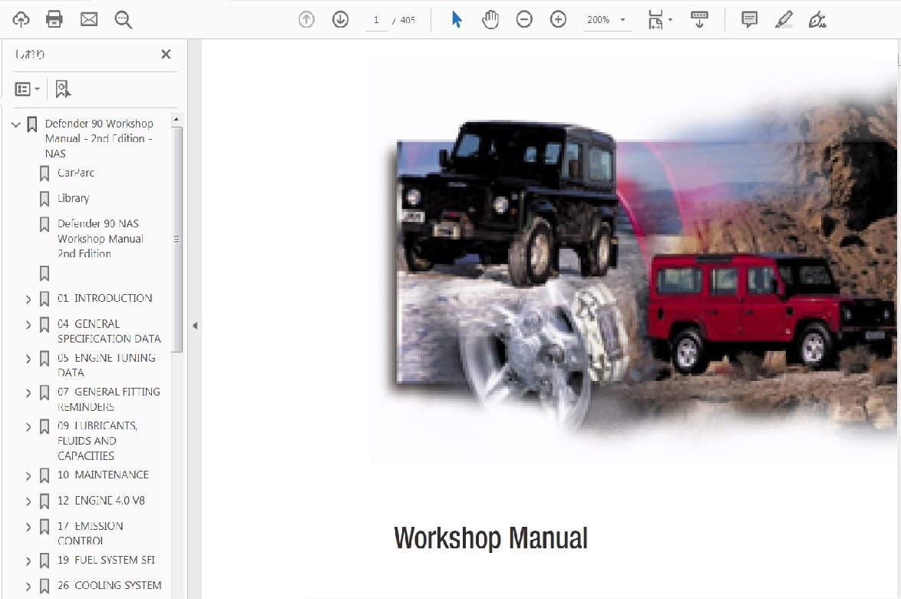The width and height of the screenshot is (901, 599).
Task: Zoom out with minus icon
Action: coord(524,19)
